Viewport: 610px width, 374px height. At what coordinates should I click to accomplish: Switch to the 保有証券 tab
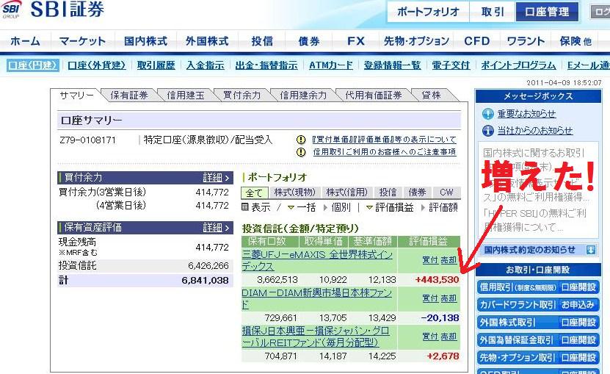[x=128, y=96]
